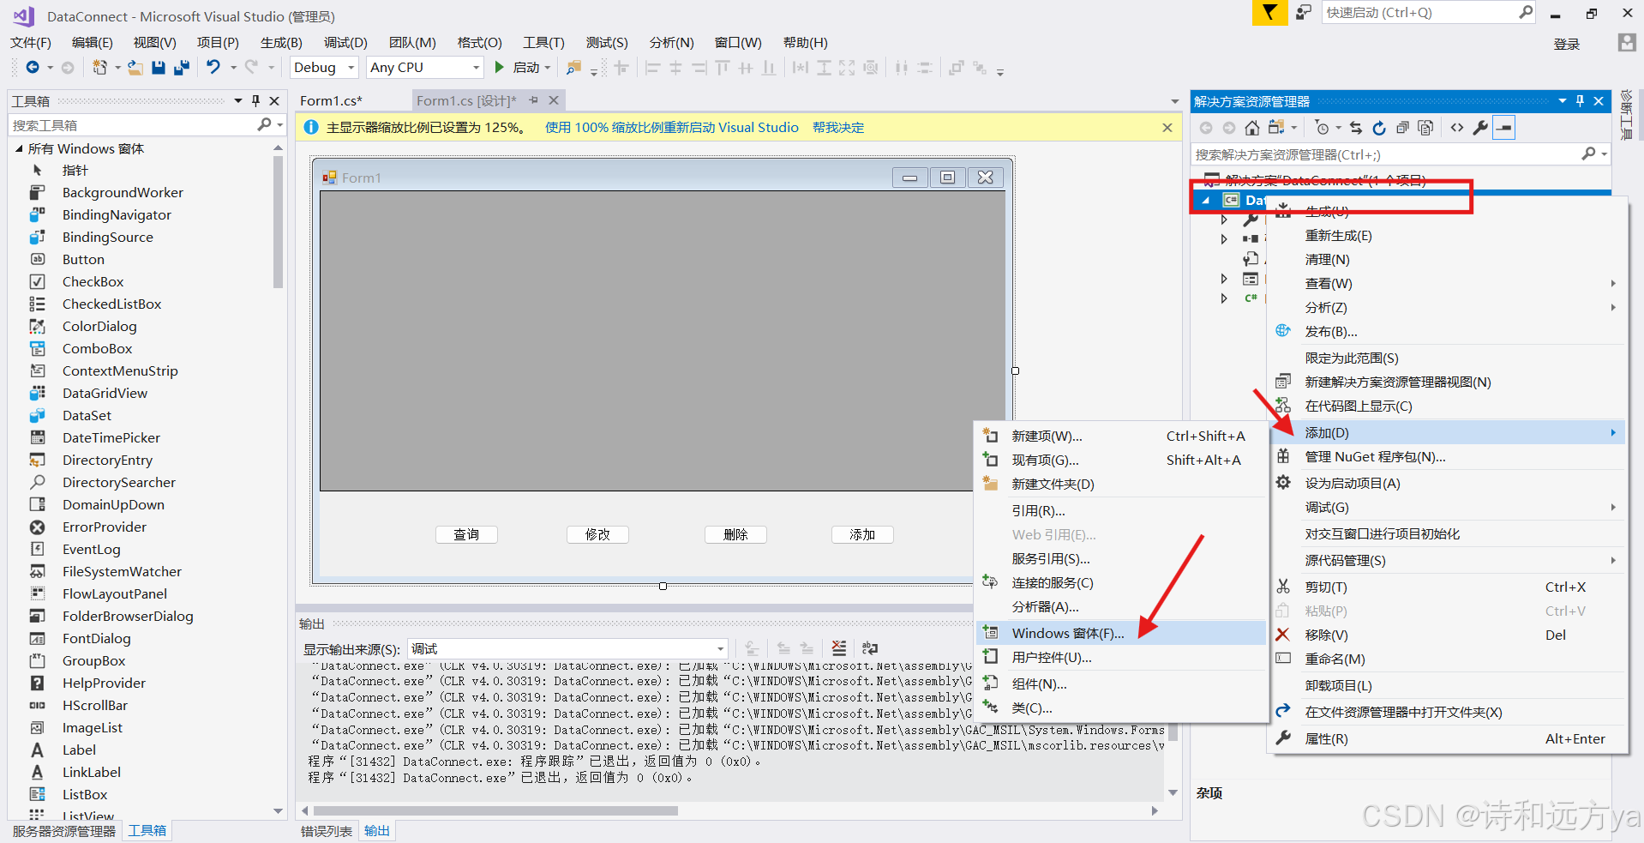The image size is (1644, 843).
Task: Click Show All Files icon in Solution Explorer
Action: (x=1425, y=128)
